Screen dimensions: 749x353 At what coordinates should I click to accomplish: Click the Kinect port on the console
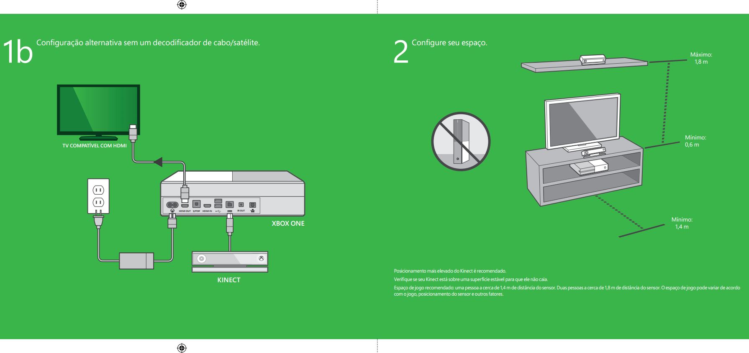(x=230, y=204)
